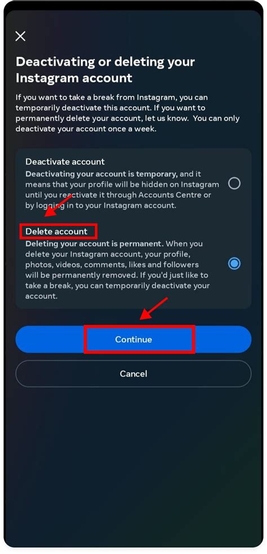The height and width of the screenshot is (554, 267).
Task: Click the 'by logging in to your Instagram account' text
Action: click(x=100, y=205)
